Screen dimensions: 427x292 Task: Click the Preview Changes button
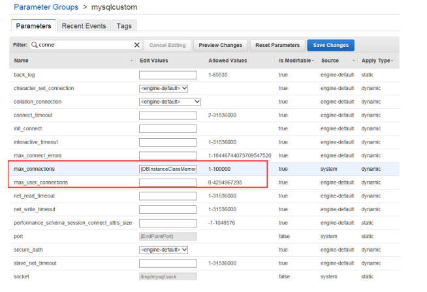(220, 45)
